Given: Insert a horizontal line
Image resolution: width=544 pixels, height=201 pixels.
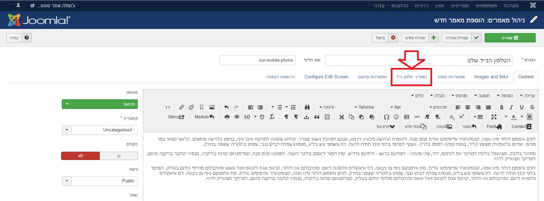Looking at the screenshot, I should point(417,117).
